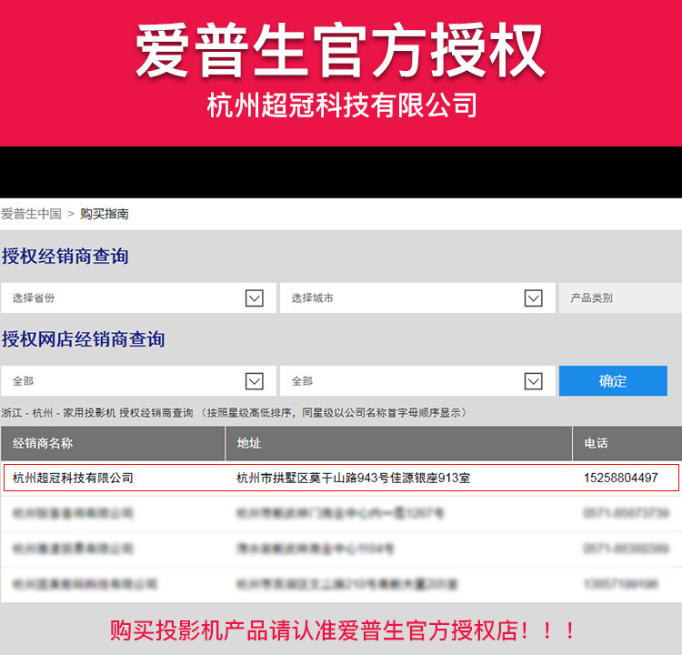Click the blue 确定 button
The image size is (682, 655).
pos(613,381)
